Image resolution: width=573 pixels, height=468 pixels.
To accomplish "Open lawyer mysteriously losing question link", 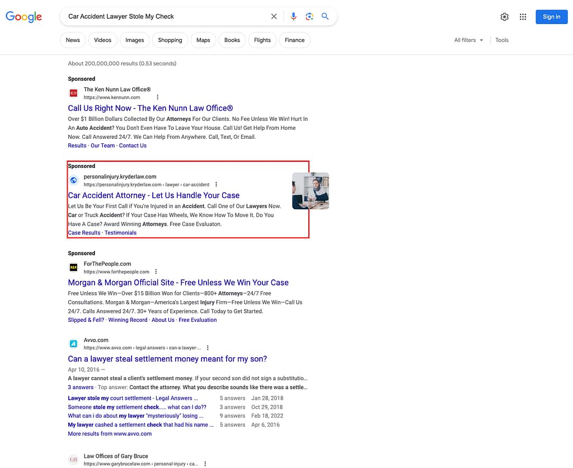I will click(x=135, y=416).
